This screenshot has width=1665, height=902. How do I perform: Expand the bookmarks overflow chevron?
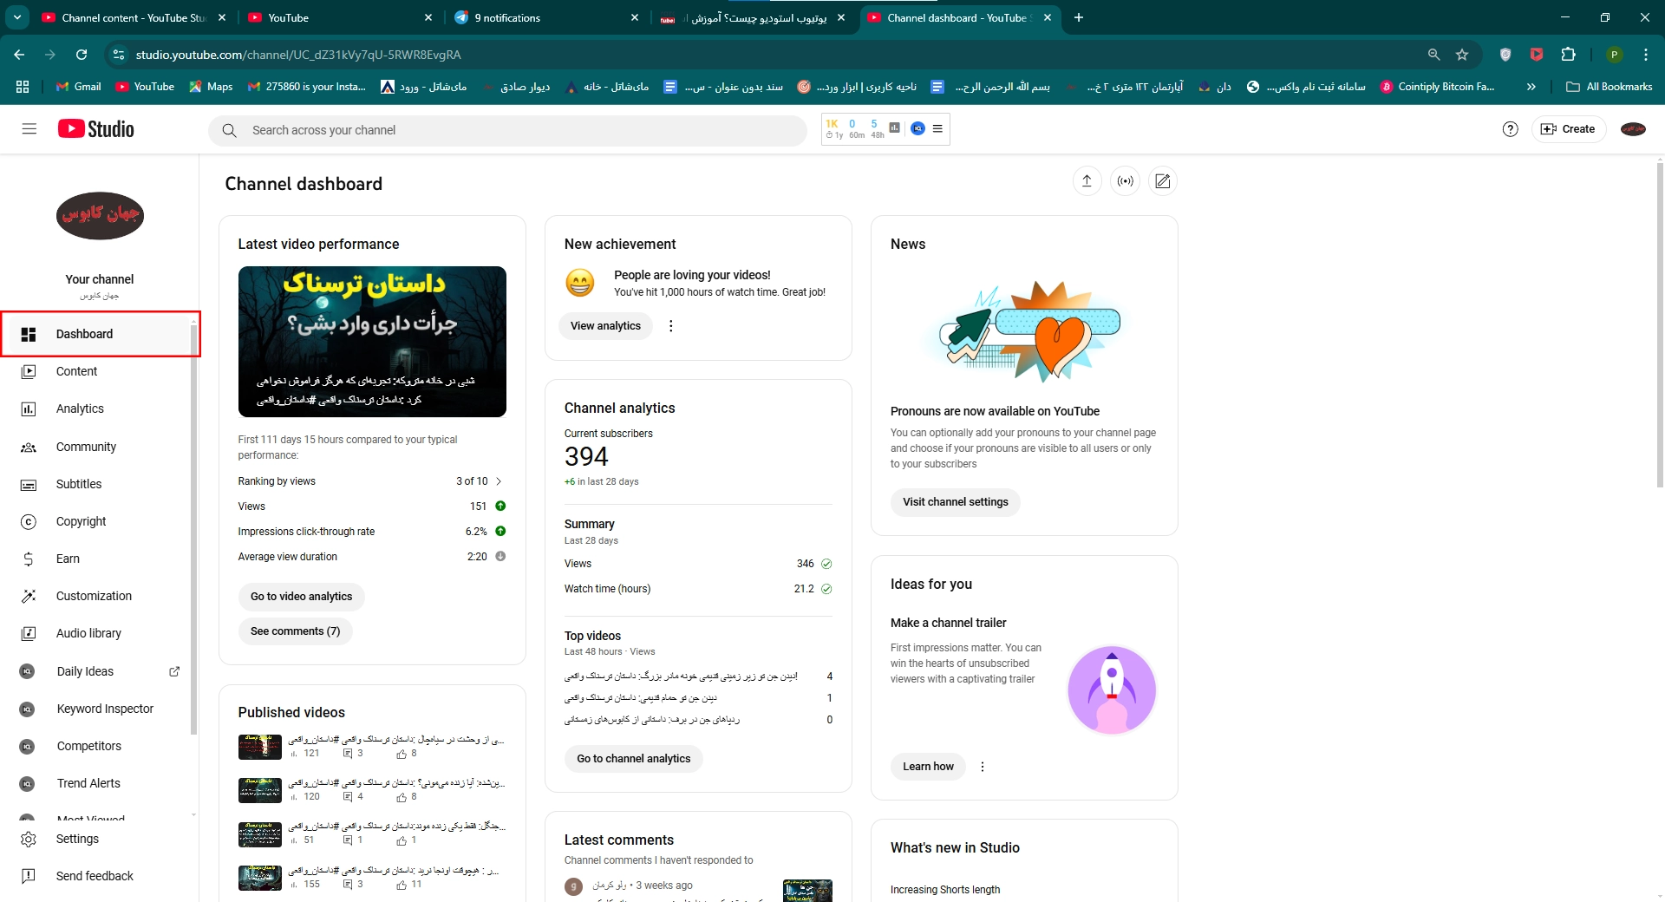click(x=1532, y=86)
